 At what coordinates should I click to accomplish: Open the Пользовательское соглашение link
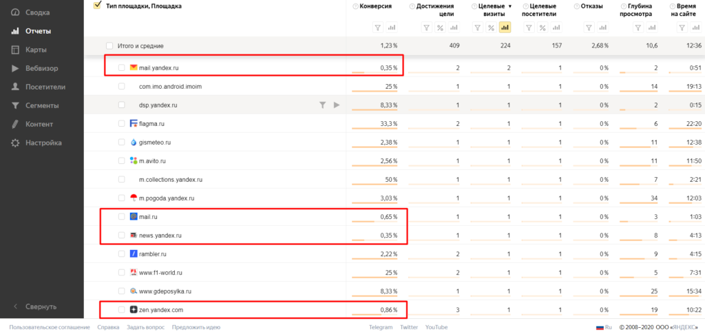click(x=50, y=327)
